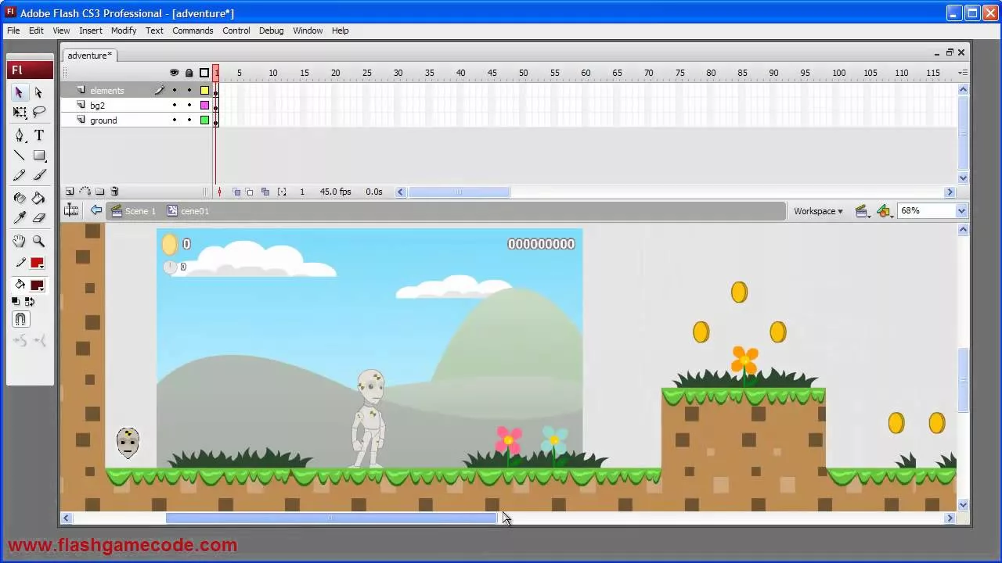This screenshot has height=563, width=1002.
Task: Pick the Pen tool
Action: 20,135
